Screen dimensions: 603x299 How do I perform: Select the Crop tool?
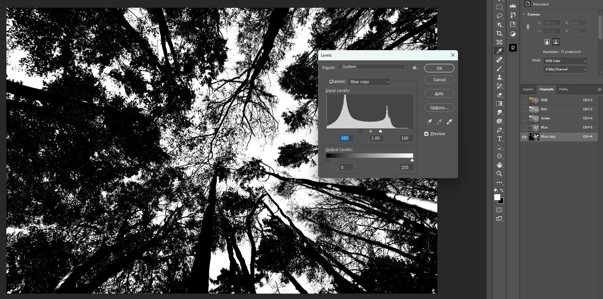(x=499, y=33)
